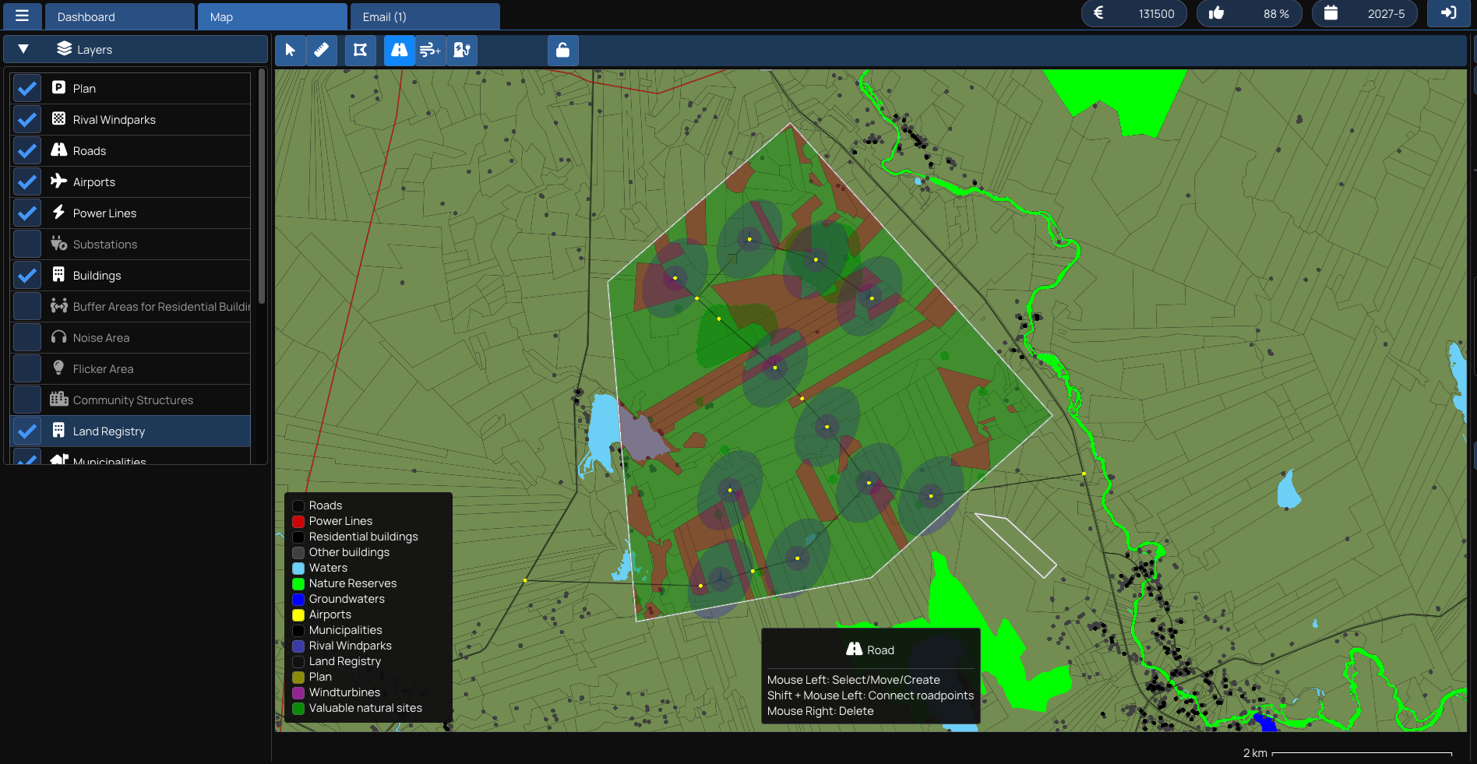Screen dimensions: 1477x764
Task: Uncheck the Rival Windparks layer
Action: click(27, 120)
